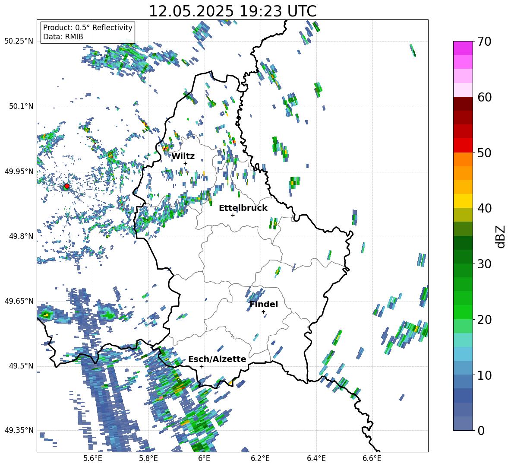511x467 pixels.
Task: Click the 0 label on colorbar
Action: (481, 430)
